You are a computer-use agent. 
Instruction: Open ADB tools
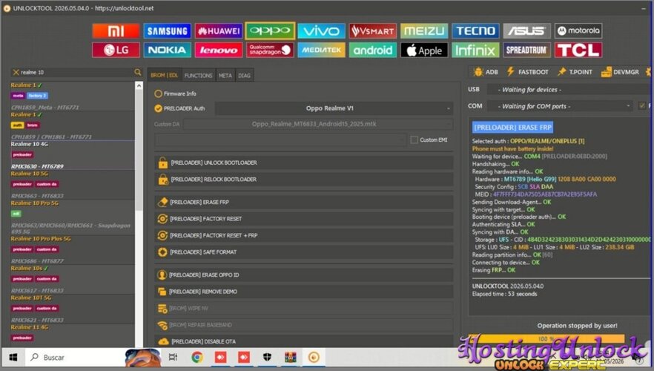point(486,72)
